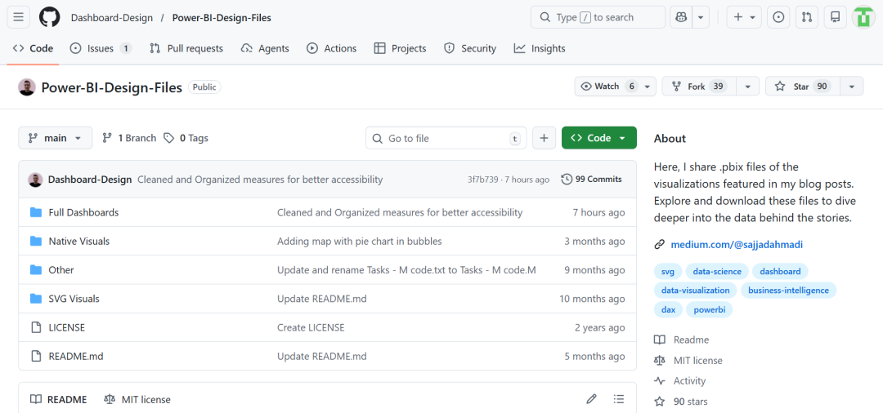Expand the Fork options dropdown arrow

747,87
